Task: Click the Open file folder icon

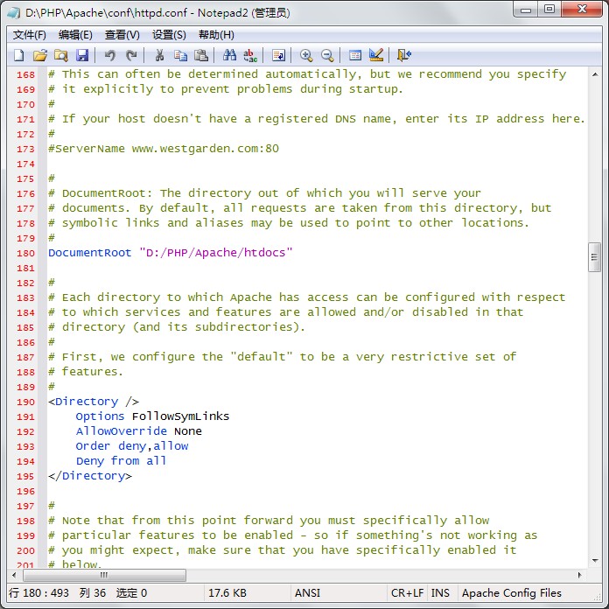Action: click(40, 55)
